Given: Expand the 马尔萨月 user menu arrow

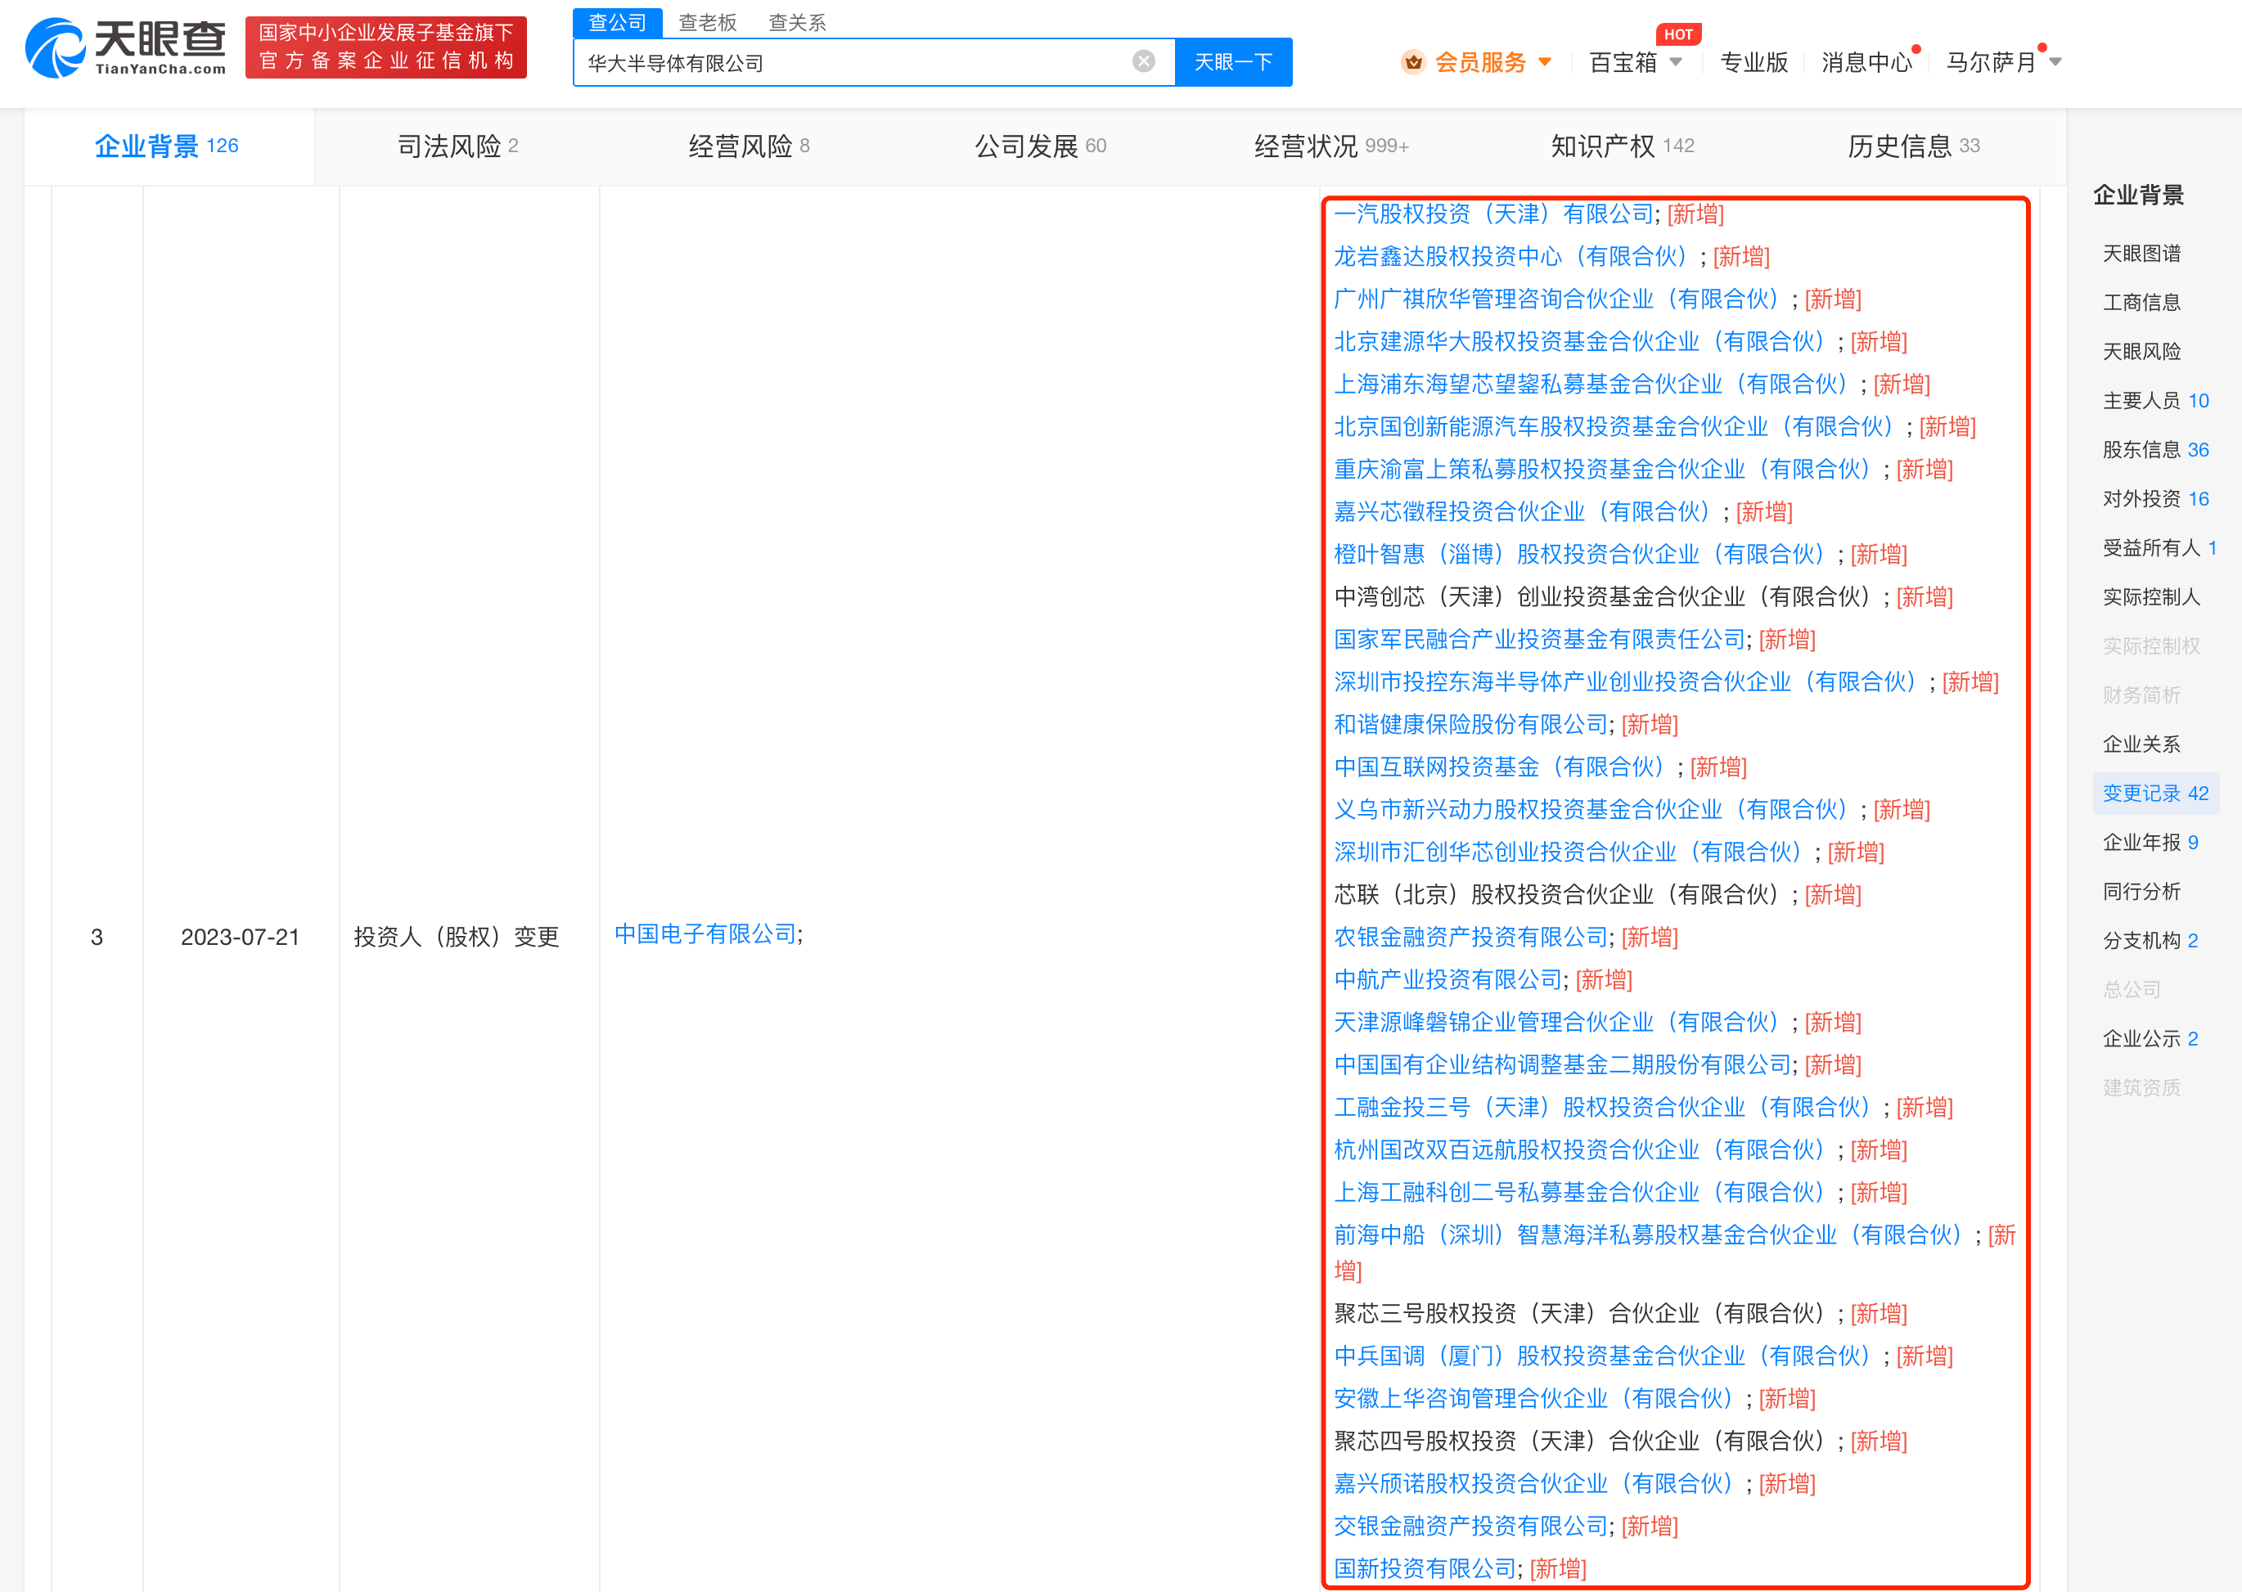Looking at the screenshot, I should (x=2055, y=63).
